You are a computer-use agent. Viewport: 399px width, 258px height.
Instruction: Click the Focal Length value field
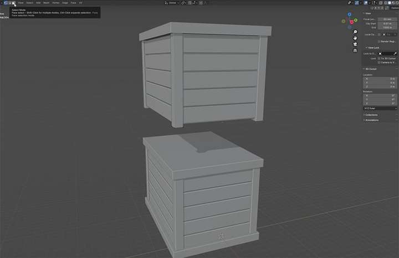tap(387, 19)
